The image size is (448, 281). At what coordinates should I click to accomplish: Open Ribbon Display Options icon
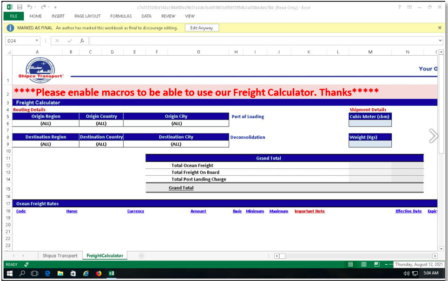pyautogui.click(x=409, y=7)
